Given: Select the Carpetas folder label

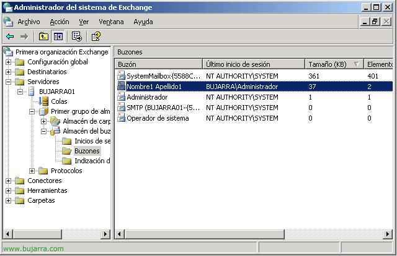Looking at the screenshot, I should point(41,200).
